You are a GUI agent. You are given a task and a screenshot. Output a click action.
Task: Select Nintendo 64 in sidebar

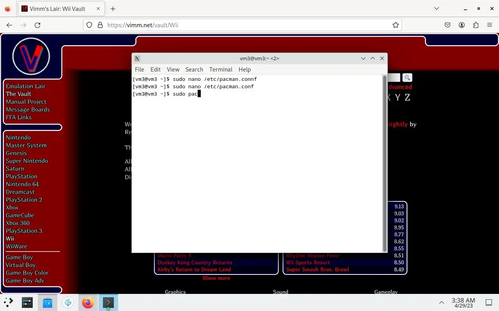tap(22, 184)
